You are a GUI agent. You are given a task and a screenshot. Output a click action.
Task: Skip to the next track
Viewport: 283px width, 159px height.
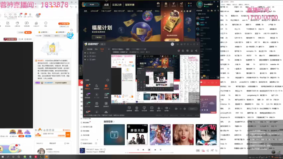[x=155, y=149]
